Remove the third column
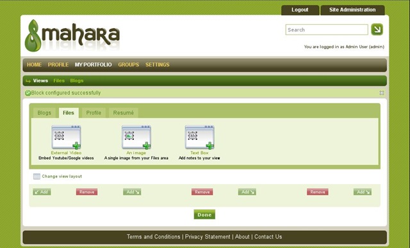Screen dimensions: 410x248 pyautogui.click(x=318, y=192)
